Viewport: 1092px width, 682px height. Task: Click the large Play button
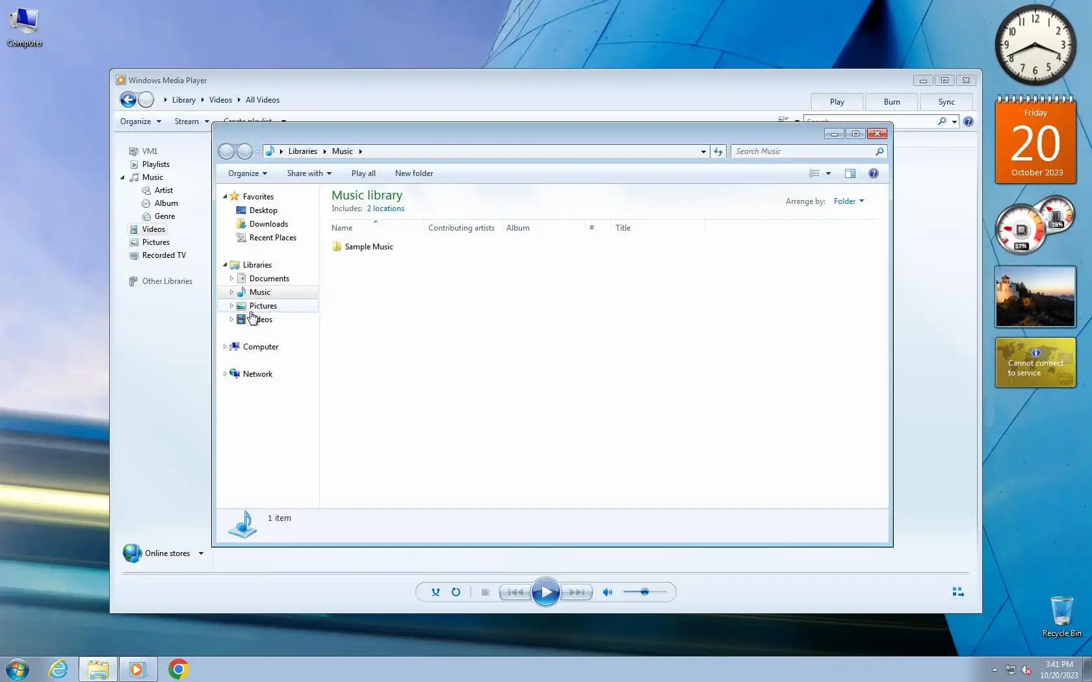coord(545,592)
